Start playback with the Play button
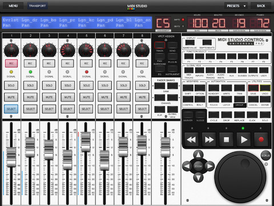Image resolution: width=274 pixels, height=206 pixels. point(244,140)
